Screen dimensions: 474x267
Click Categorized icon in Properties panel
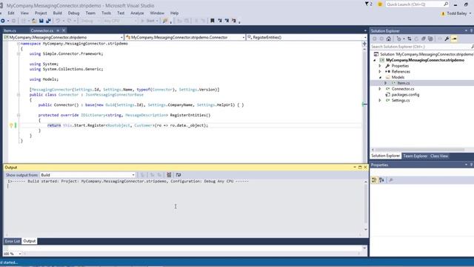click(374, 180)
